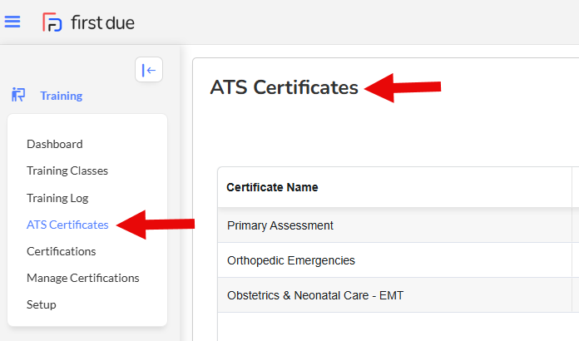This screenshot has width=579, height=341.
Task: Go to Dashboard in the sidebar
Action: click(55, 144)
